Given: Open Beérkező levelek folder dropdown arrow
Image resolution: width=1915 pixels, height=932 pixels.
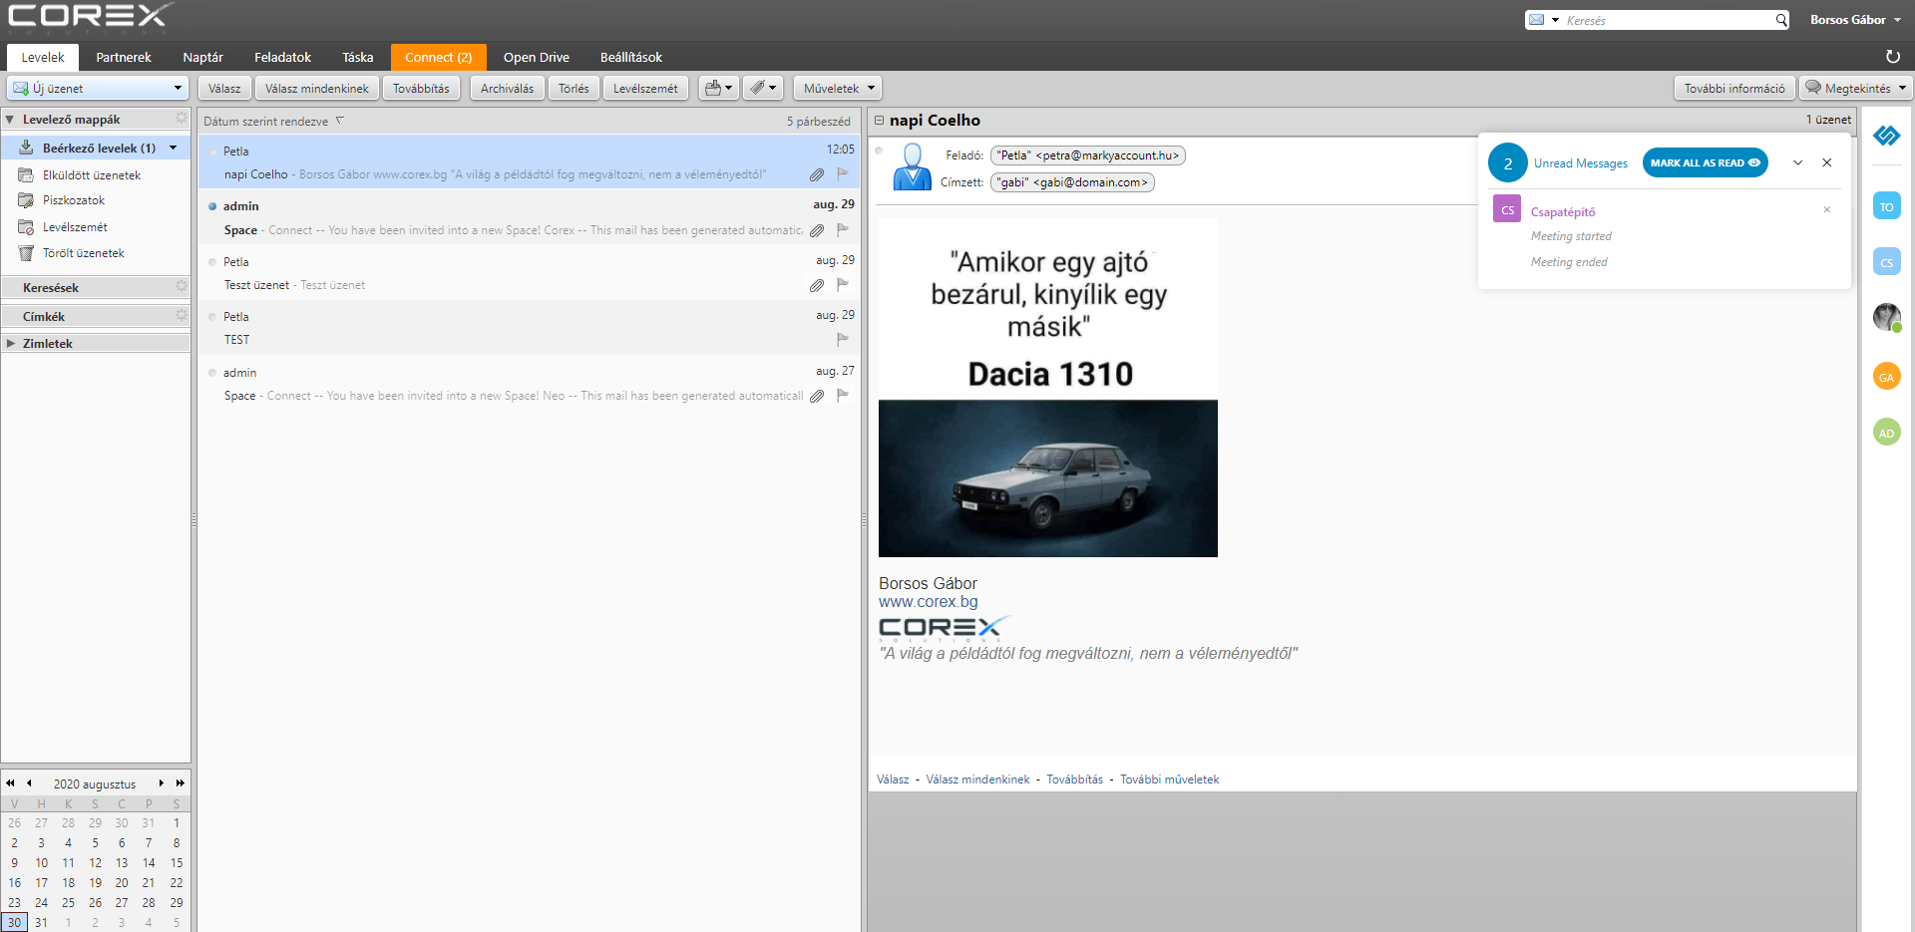Looking at the screenshot, I should pyautogui.click(x=174, y=148).
